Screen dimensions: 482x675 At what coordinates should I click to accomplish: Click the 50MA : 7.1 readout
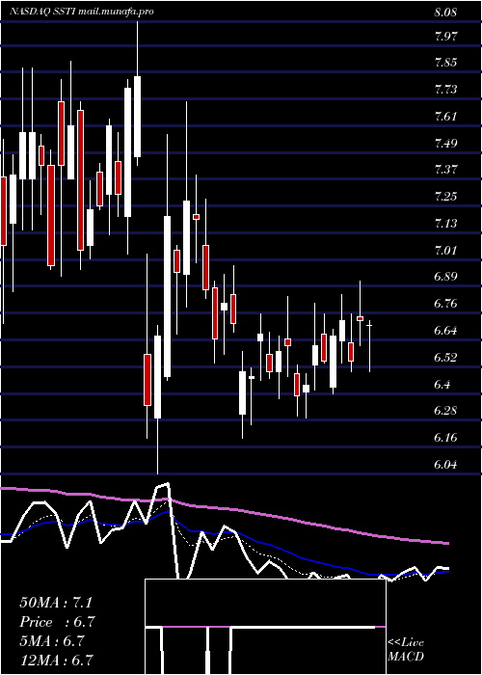tap(56, 603)
